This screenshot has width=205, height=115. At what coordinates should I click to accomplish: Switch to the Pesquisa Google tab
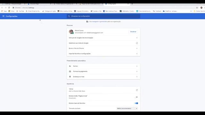click(x=13, y=4)
